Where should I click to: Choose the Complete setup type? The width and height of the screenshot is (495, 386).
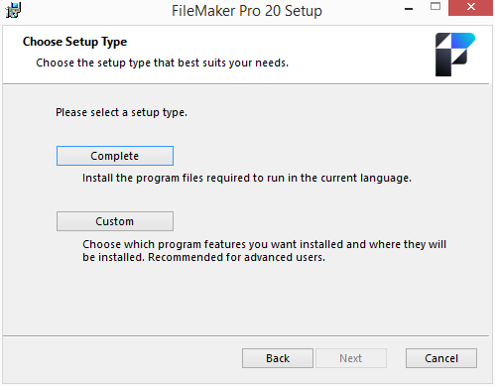(115, 156)
